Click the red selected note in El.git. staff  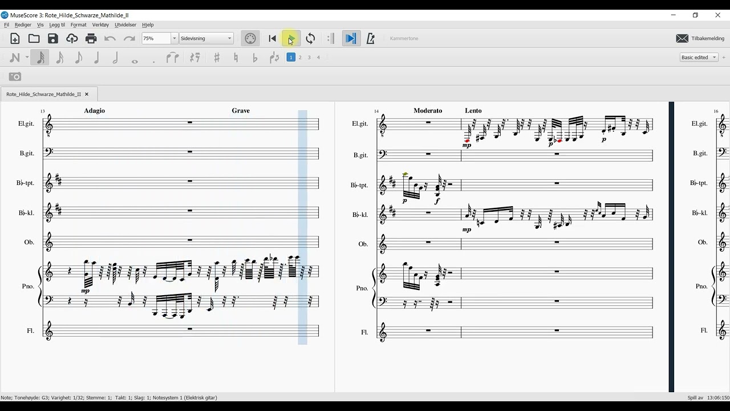[x=467, y=140]
